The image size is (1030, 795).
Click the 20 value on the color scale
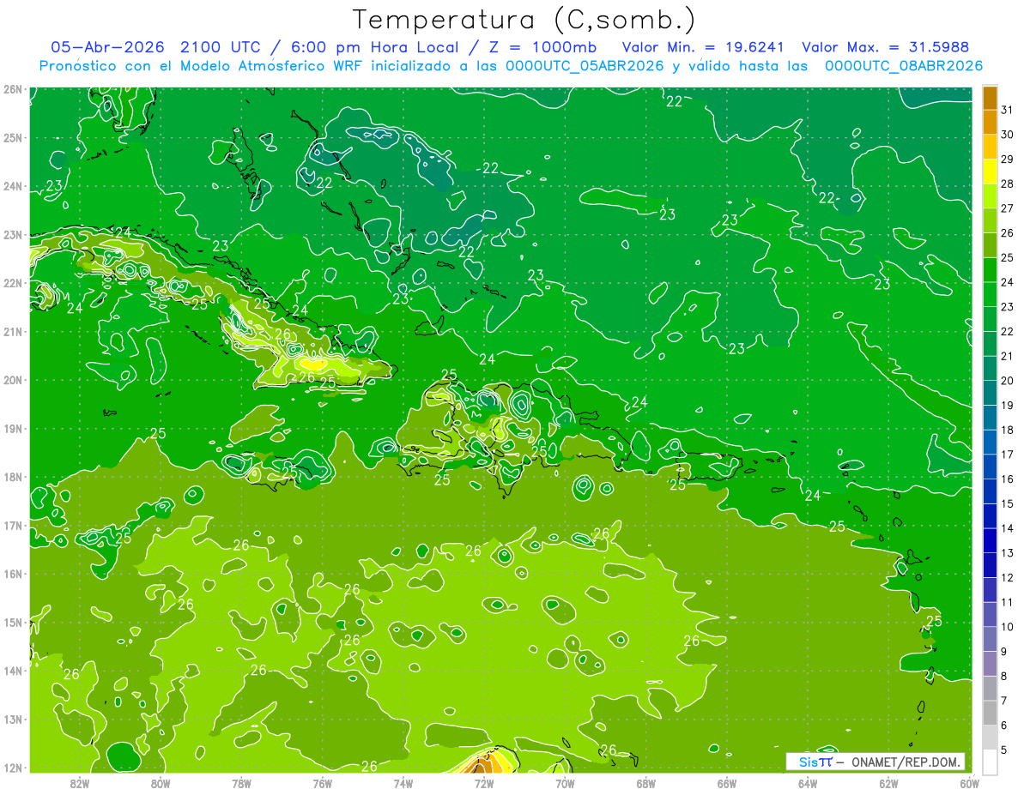pos(1008,381)
